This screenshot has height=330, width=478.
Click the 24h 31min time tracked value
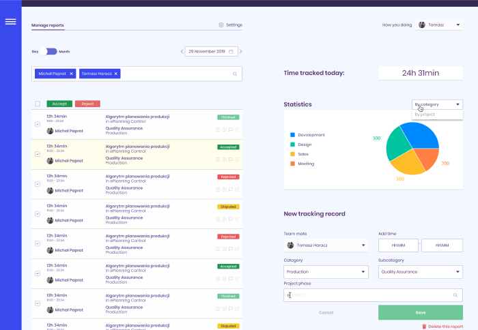click(421, 73)
